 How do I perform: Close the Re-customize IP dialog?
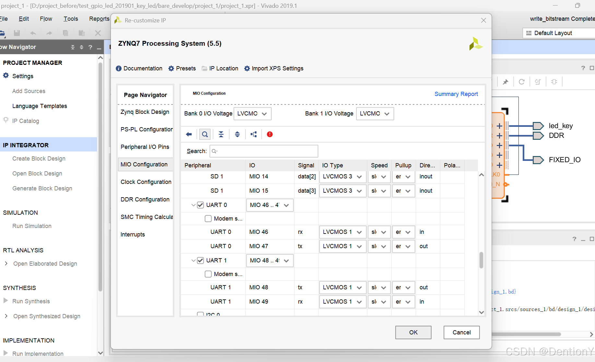[x=483, y=20]
